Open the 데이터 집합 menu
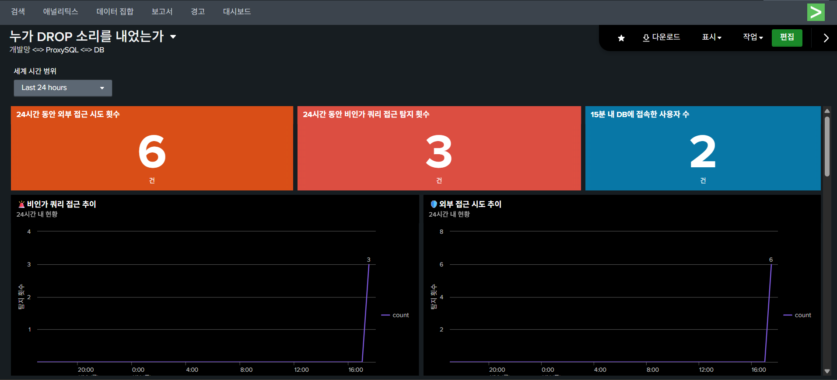This screenshot has height=380, width=837. tap(115, 12)
